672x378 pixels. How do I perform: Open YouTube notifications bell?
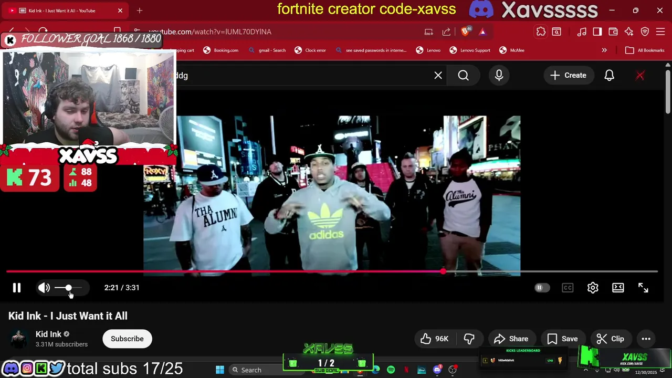[x=609, y=76]
